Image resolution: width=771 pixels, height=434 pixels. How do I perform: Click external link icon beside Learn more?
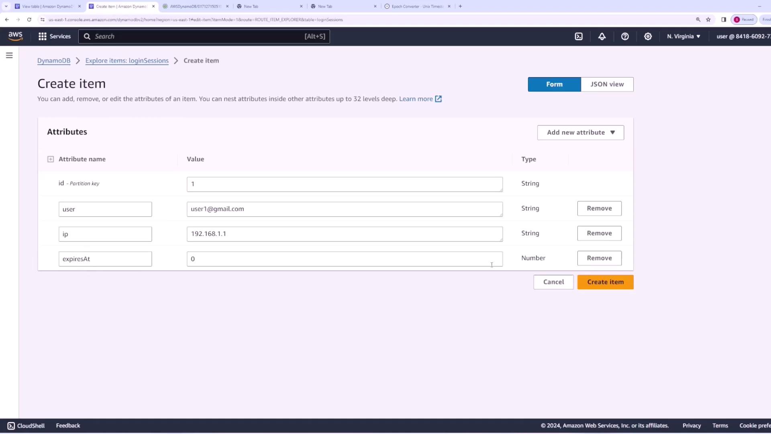coord(438,99)
